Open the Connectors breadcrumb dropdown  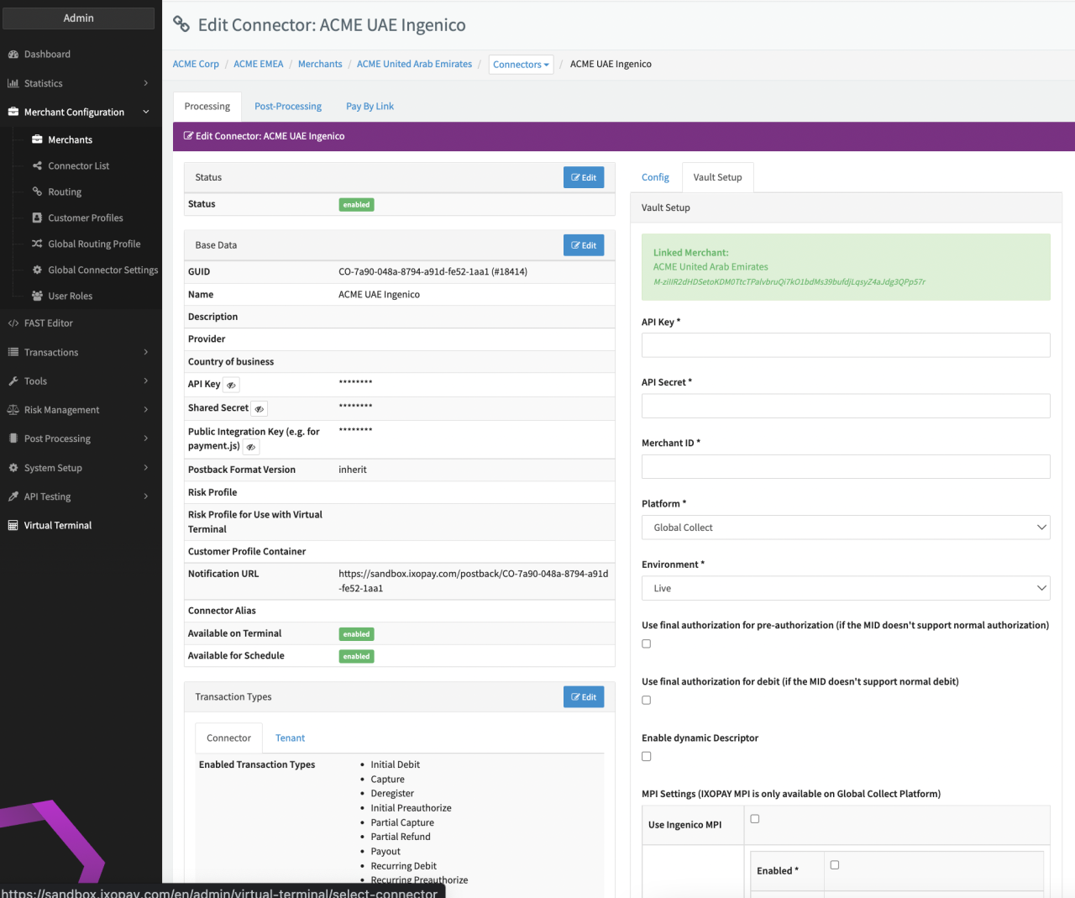point(521,65)
